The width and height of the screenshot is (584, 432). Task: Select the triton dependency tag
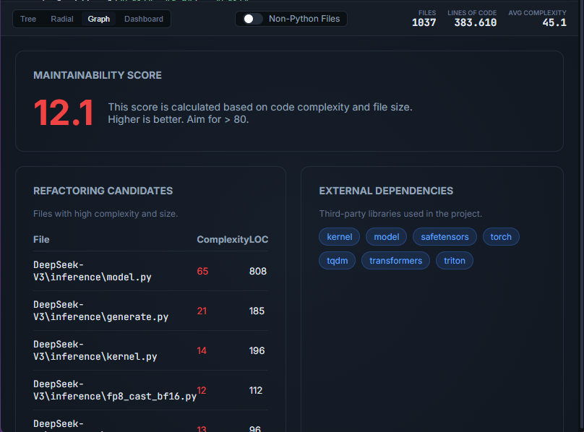click(x=455, y=261)
